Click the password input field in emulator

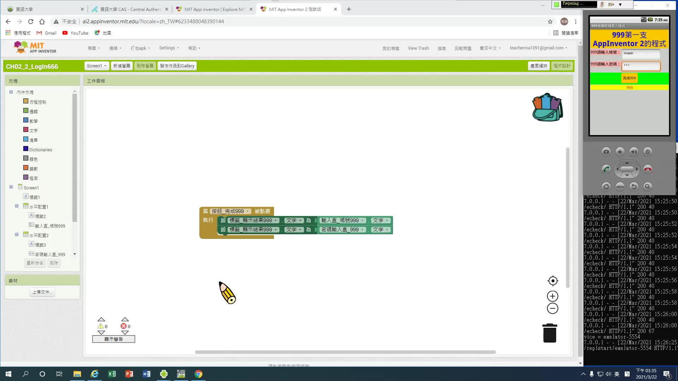point(641,65)
